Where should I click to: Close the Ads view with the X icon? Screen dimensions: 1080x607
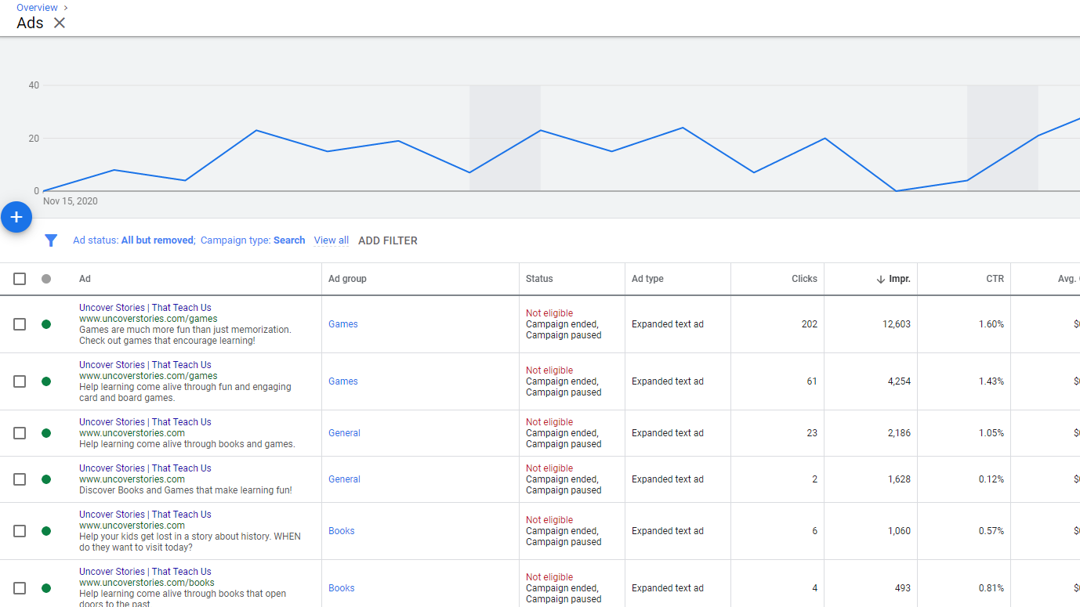pyautogui.click(x=60, y=23)
